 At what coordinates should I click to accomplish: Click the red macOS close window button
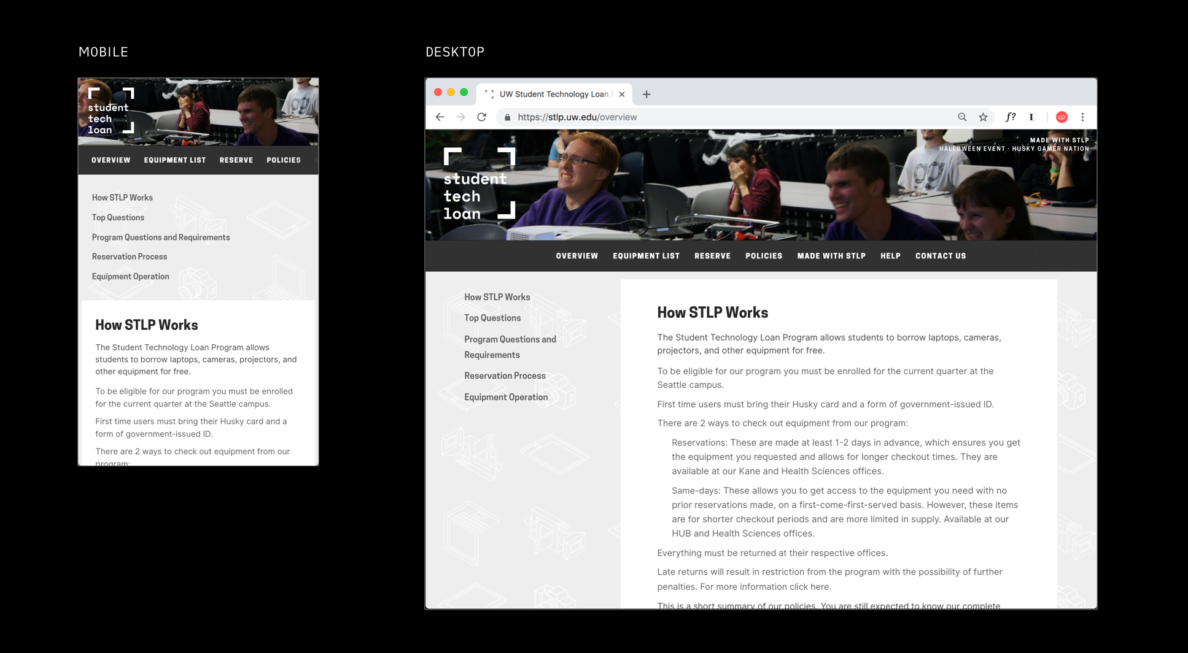tap(438, 92)
